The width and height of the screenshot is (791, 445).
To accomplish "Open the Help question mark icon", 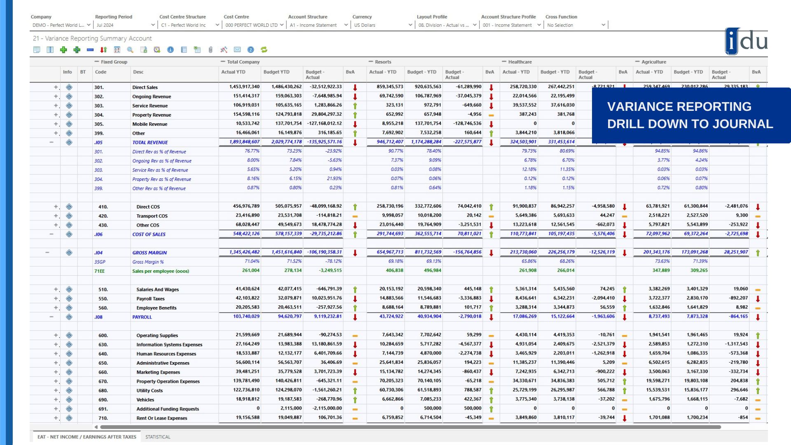I will [x=250, y=50].
